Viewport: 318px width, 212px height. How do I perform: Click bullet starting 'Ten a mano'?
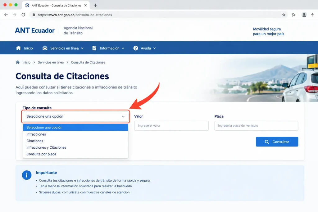(86, 186)
